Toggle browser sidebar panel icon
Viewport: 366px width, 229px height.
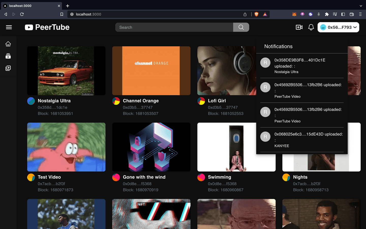click(343, 14)
